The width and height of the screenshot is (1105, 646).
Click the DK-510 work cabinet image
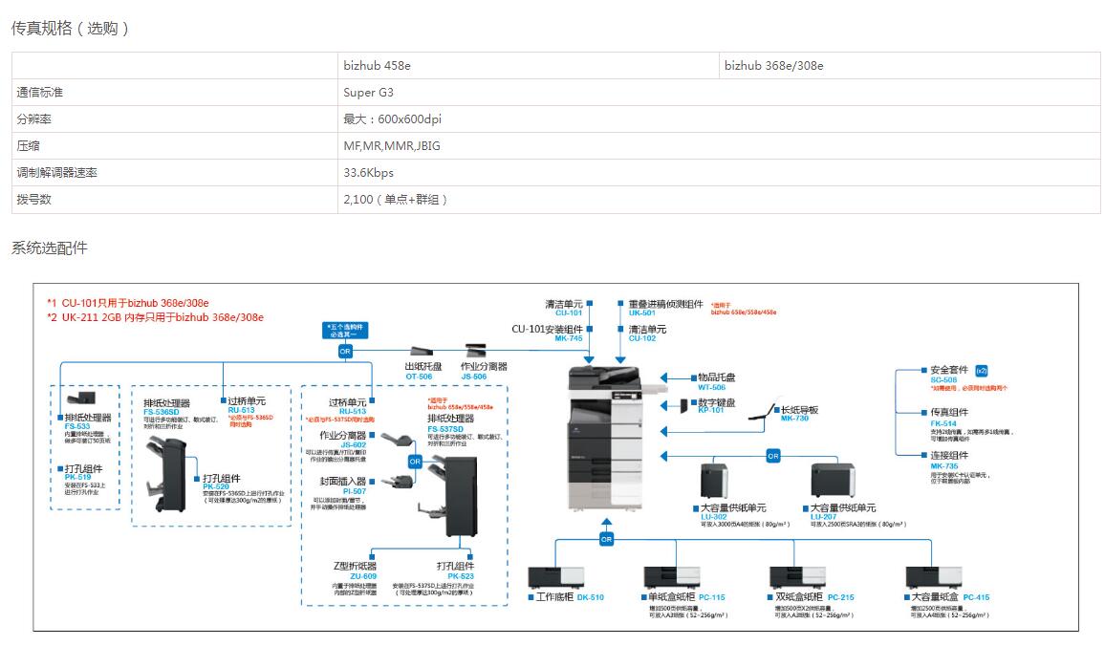(556, 577)
